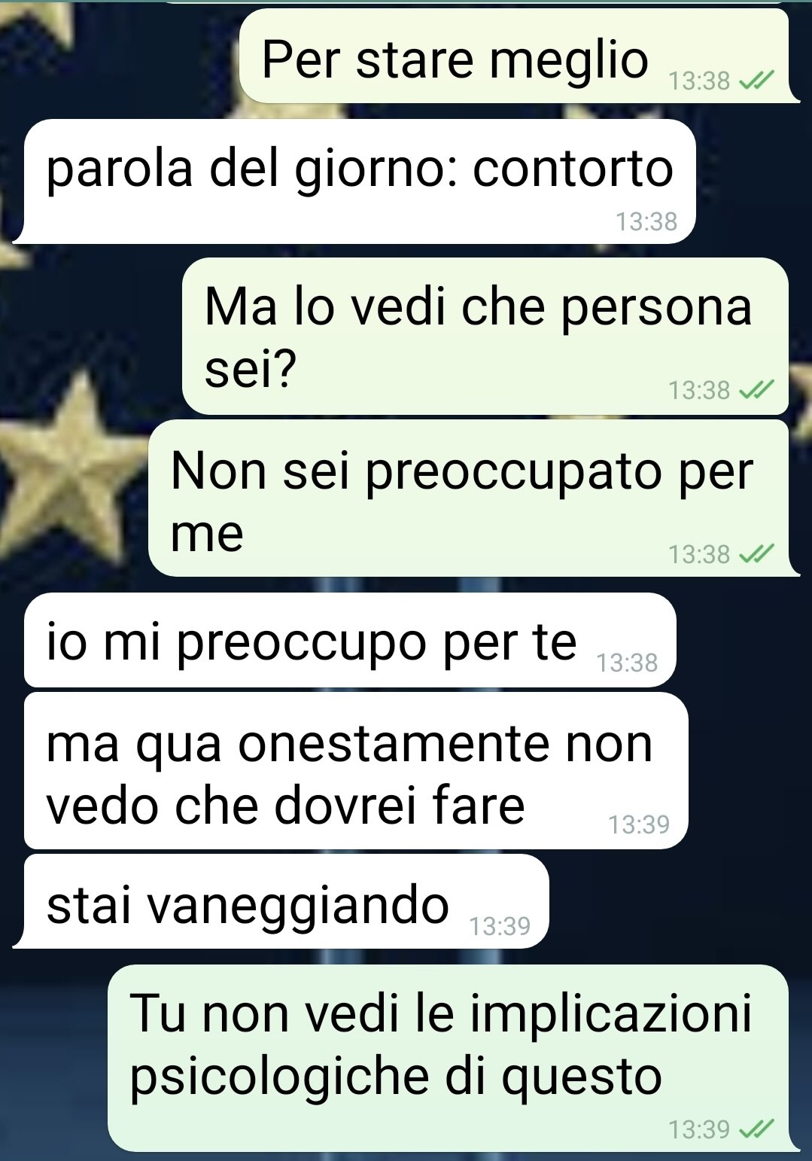Tap the 'io mi preoccupo per te' message
Image resolution: width=812 pixels, height=1161 pixels.
pyautogui.click(x=350, y=641)
